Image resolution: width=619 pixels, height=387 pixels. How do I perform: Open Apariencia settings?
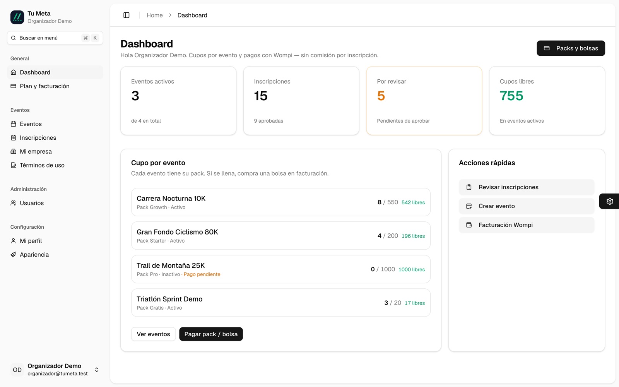click(x=55, y=255)
